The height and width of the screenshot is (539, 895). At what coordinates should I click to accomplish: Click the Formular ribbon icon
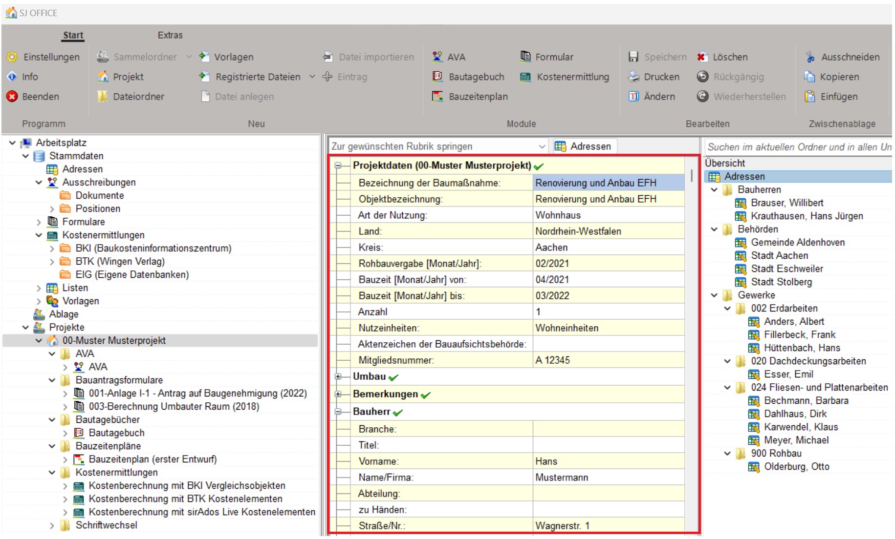pos(525,57)
